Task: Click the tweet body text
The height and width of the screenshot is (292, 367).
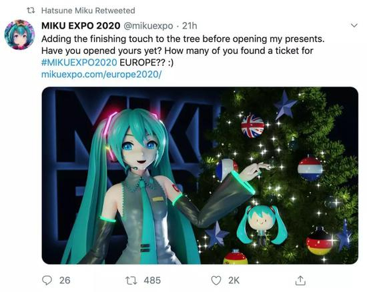Action: (183, 51)
